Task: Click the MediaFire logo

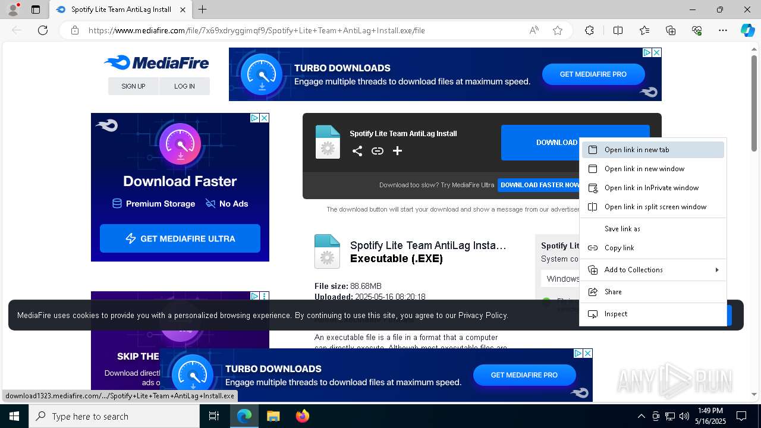Action: [x=156, y=62]
